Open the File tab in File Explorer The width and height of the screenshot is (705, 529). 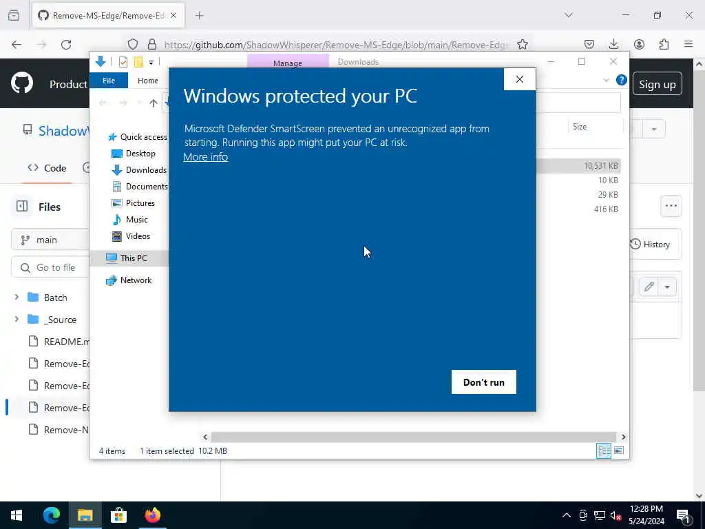click(x=109, y=81)
